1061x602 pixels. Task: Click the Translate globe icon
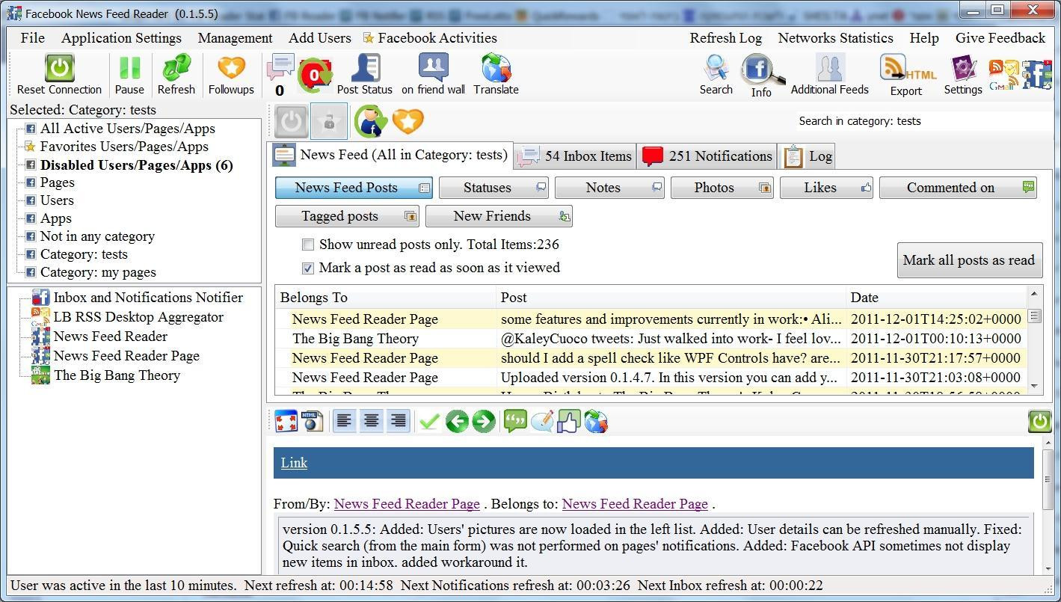pos(496,67)
